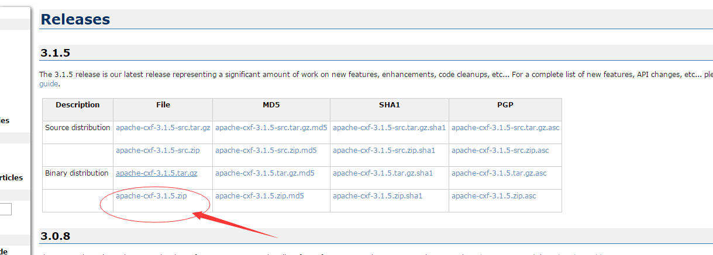This screenshot has width=713, height=255.
Task: Download the apache-cxf-3.1.5-src.zip file
Action: point(158,151)
